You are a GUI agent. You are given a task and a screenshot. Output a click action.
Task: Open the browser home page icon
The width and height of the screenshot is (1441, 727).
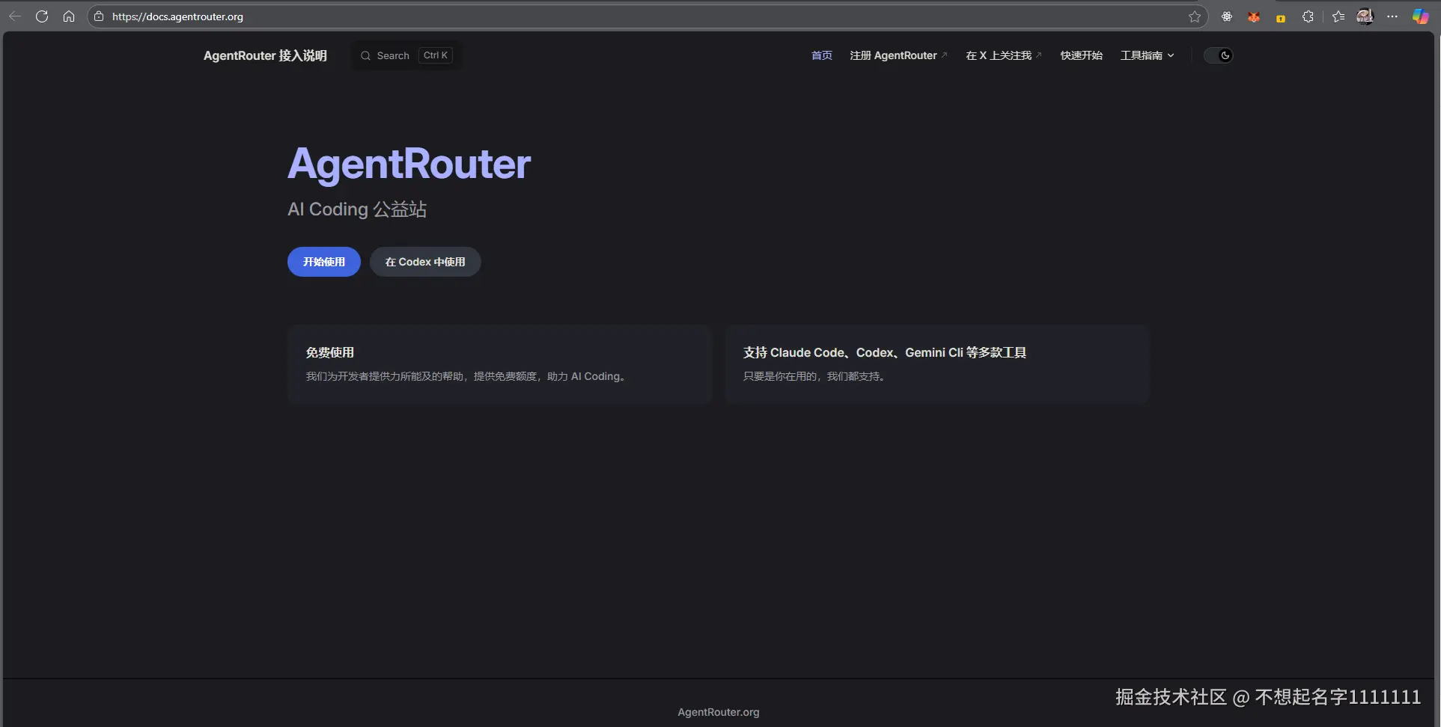(69, 16)
